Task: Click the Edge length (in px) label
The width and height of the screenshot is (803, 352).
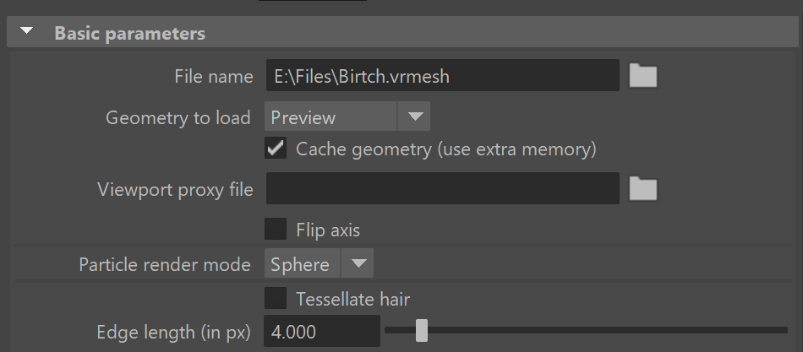Action: (x=173, y=333)
